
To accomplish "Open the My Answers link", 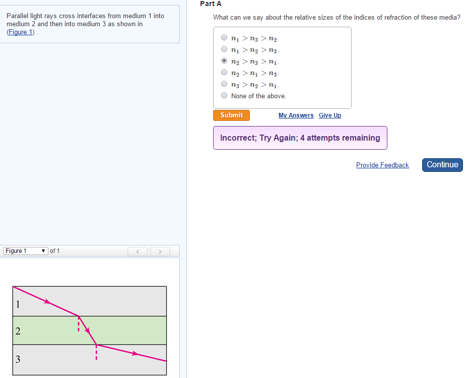I will coord(296,115).
